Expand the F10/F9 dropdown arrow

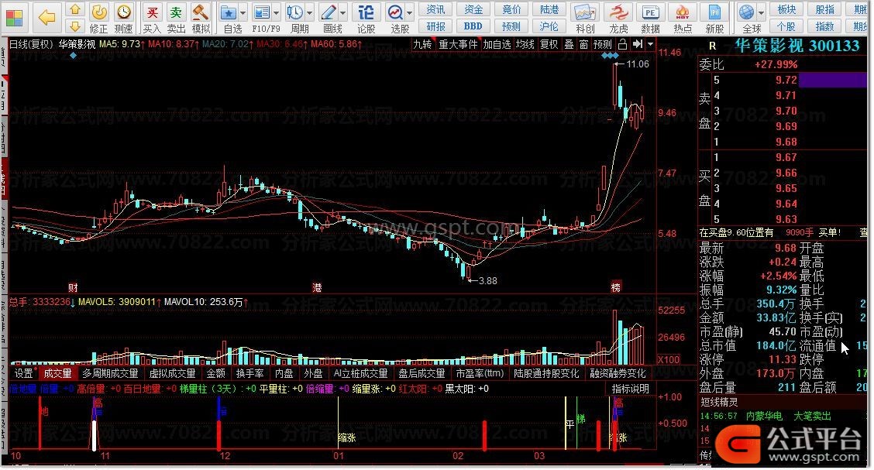275,13
